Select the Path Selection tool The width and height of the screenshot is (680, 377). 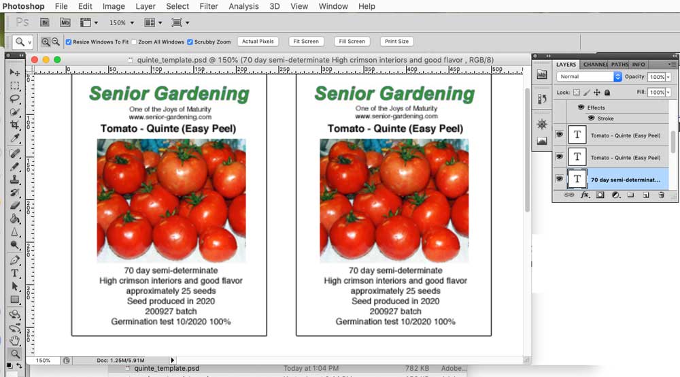pyautogui.click(x=15, y=286)
